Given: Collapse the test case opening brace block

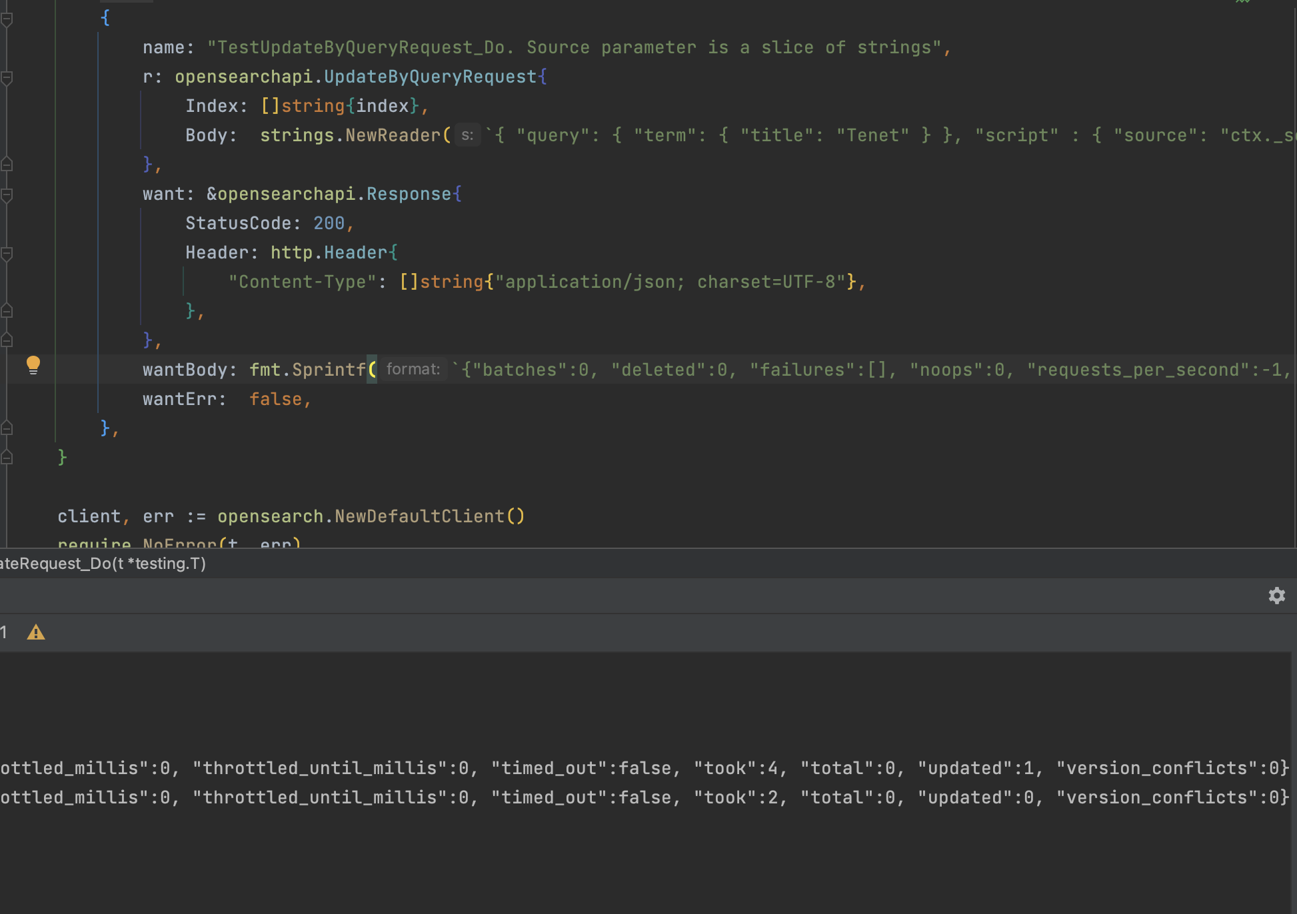Looking at the screenshot, I should tap(7, 19).
